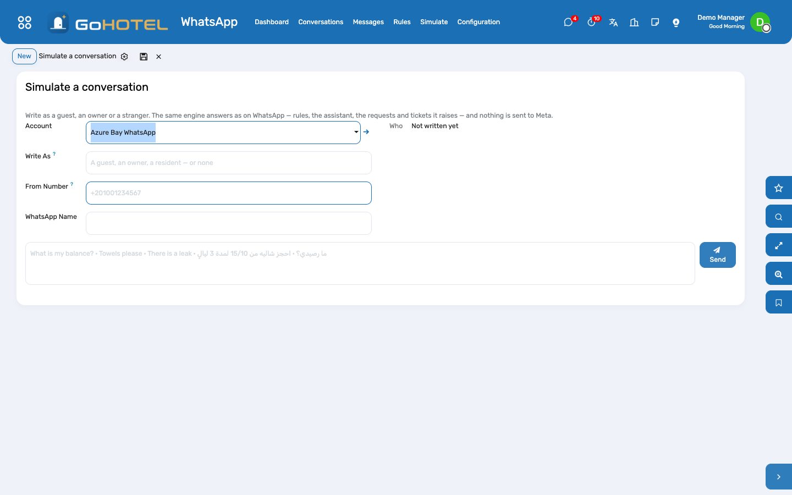Save the record with the floppy disk icon

[144, 57]
